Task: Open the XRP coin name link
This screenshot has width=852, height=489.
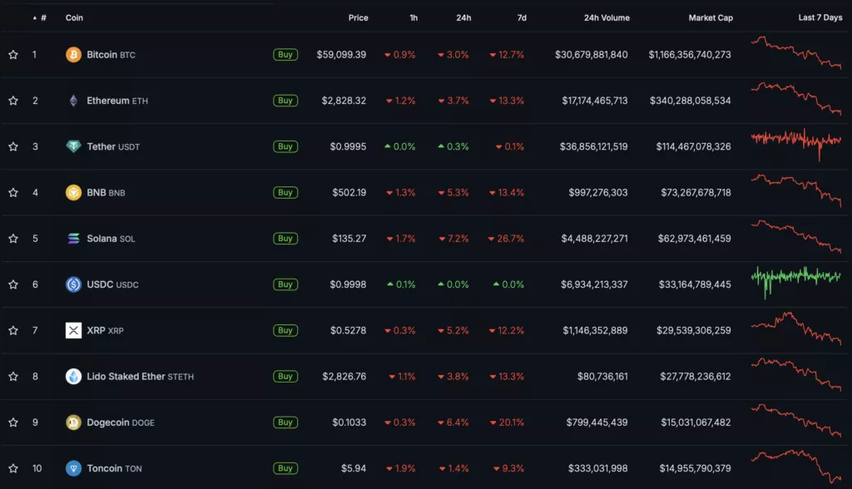Action: [105, 330]
